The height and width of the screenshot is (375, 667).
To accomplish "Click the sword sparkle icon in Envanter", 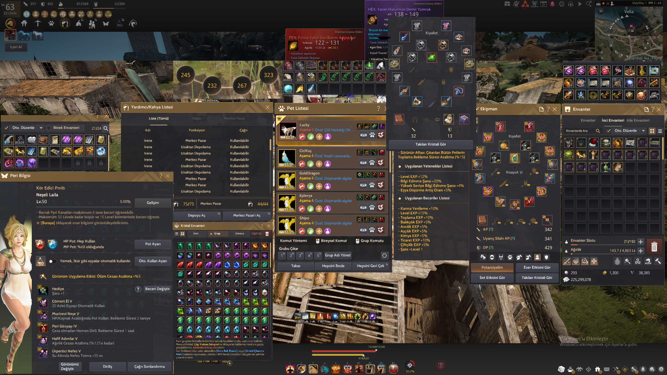I will coord(567,261).
